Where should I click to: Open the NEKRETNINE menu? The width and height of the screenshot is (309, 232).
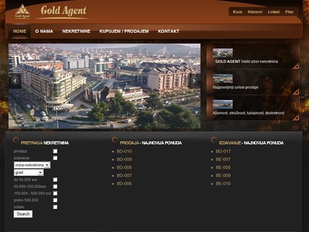(x=76, y=32)
